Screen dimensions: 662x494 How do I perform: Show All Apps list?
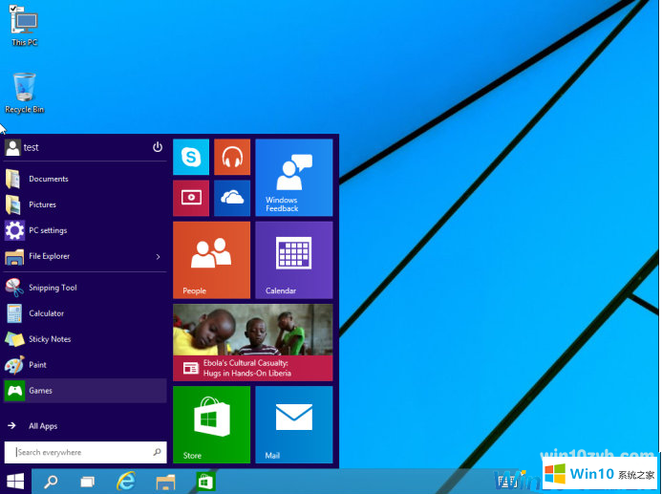[x=85, y=425]
